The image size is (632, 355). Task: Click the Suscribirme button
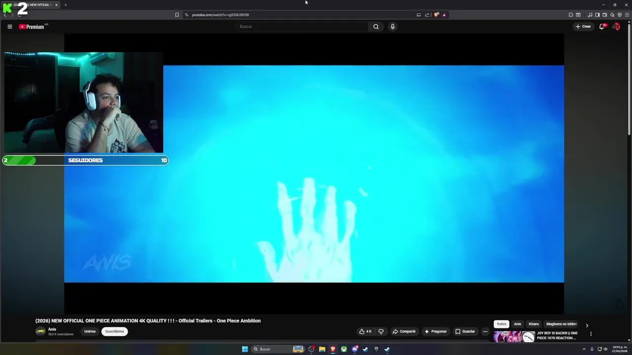click(x=115, y=331)
